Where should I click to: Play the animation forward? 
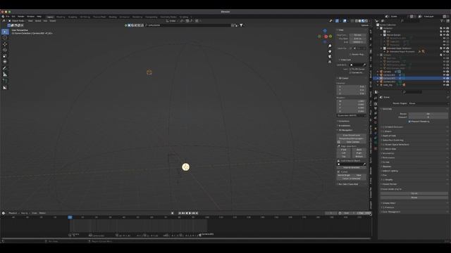pyautogui.click(x=190, y=213)
